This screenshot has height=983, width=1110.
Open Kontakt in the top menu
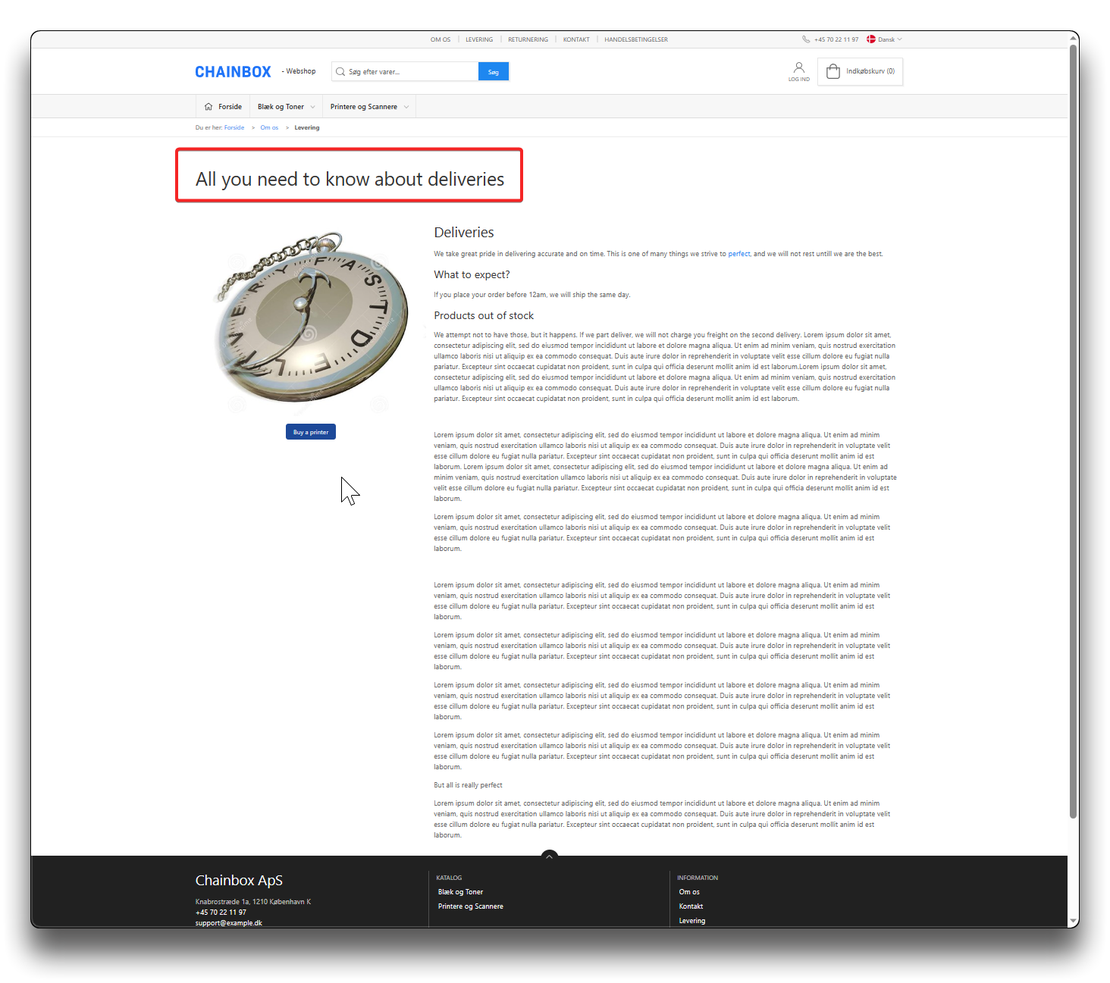pyautogui.click(x=576, y=39)
